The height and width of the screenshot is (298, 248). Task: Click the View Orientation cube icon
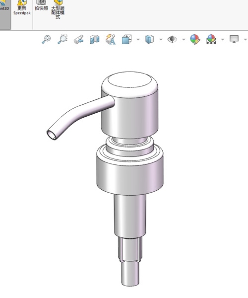127,39
